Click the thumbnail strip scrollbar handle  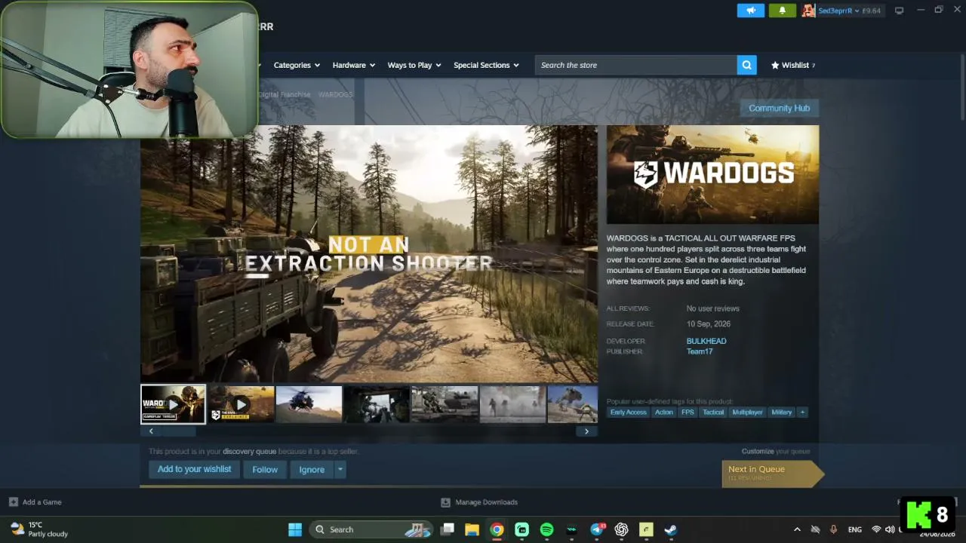(178, 431)
